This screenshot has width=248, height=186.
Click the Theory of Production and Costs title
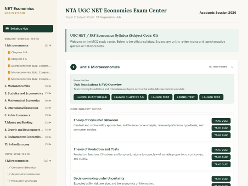tap(96, 149)
